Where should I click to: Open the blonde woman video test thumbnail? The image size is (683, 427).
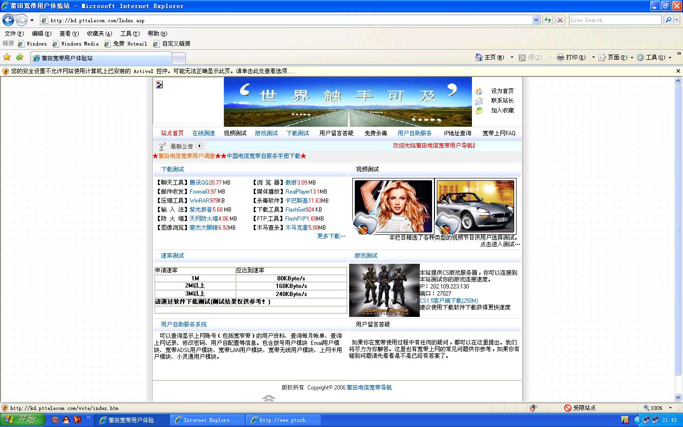point(393,206)
